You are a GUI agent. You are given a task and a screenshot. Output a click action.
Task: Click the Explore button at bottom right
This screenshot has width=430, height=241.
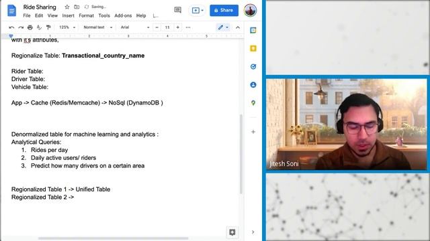(232, 232)
